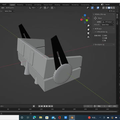Enable the 位置 (locations) checkbox

click(x=103, y=38)
